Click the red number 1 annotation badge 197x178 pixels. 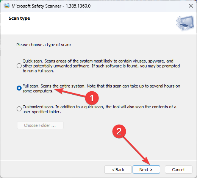pos(92,98)
